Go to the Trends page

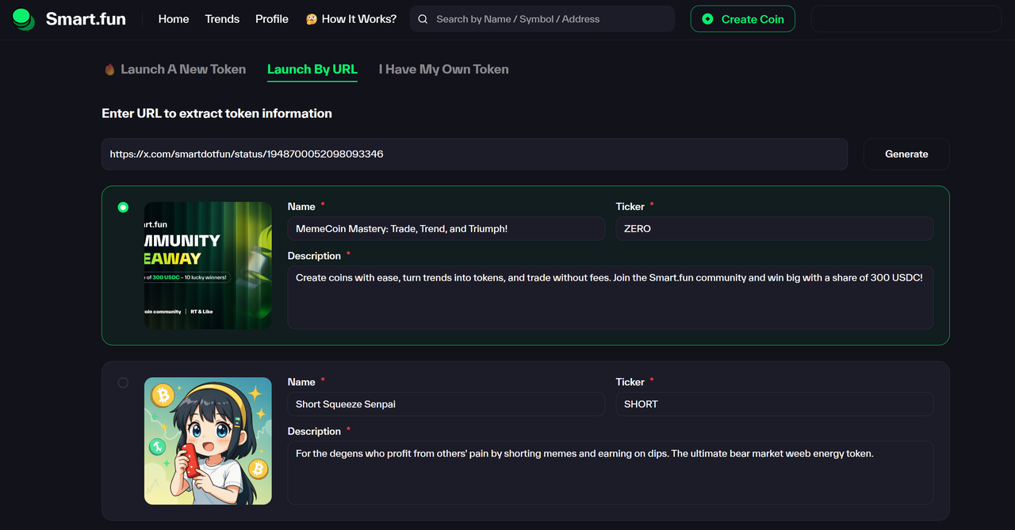coord(222,19)
